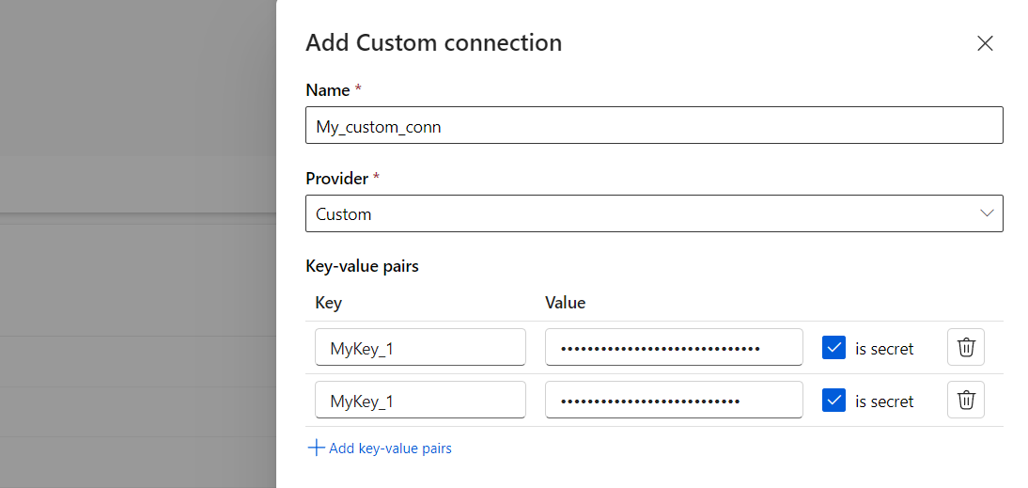1028x488 pixels.
Task: Click the first row MyKey_1 key field
Action: tap(420, 348)
